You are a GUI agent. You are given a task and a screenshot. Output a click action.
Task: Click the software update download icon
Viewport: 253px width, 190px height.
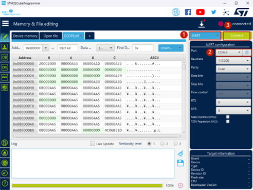tap(202, 24)
